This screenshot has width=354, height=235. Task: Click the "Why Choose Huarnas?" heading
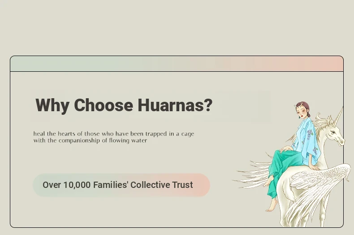click(x=124, y=106)
